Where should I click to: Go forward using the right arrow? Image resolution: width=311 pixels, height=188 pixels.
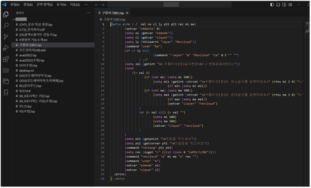coord(103,4)
